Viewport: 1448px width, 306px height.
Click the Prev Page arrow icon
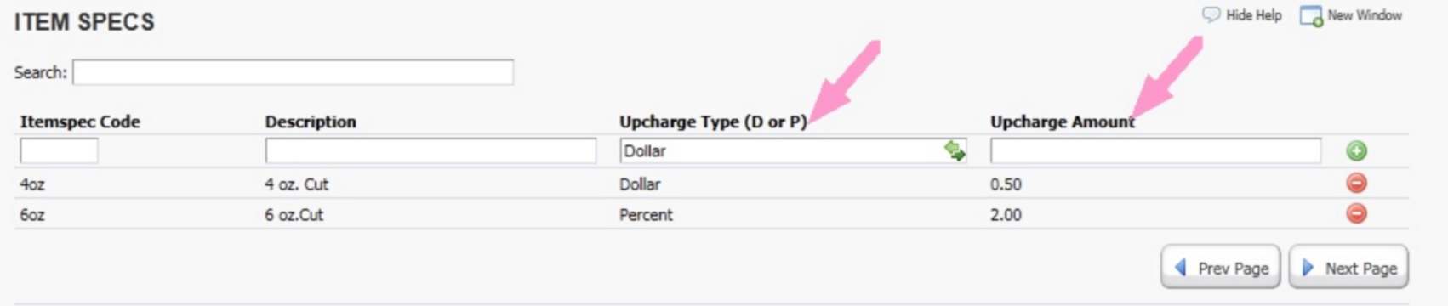click(x=1181, y=268)
